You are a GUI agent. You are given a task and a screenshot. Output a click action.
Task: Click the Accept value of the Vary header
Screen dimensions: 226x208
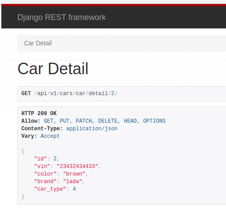point(50,136)
